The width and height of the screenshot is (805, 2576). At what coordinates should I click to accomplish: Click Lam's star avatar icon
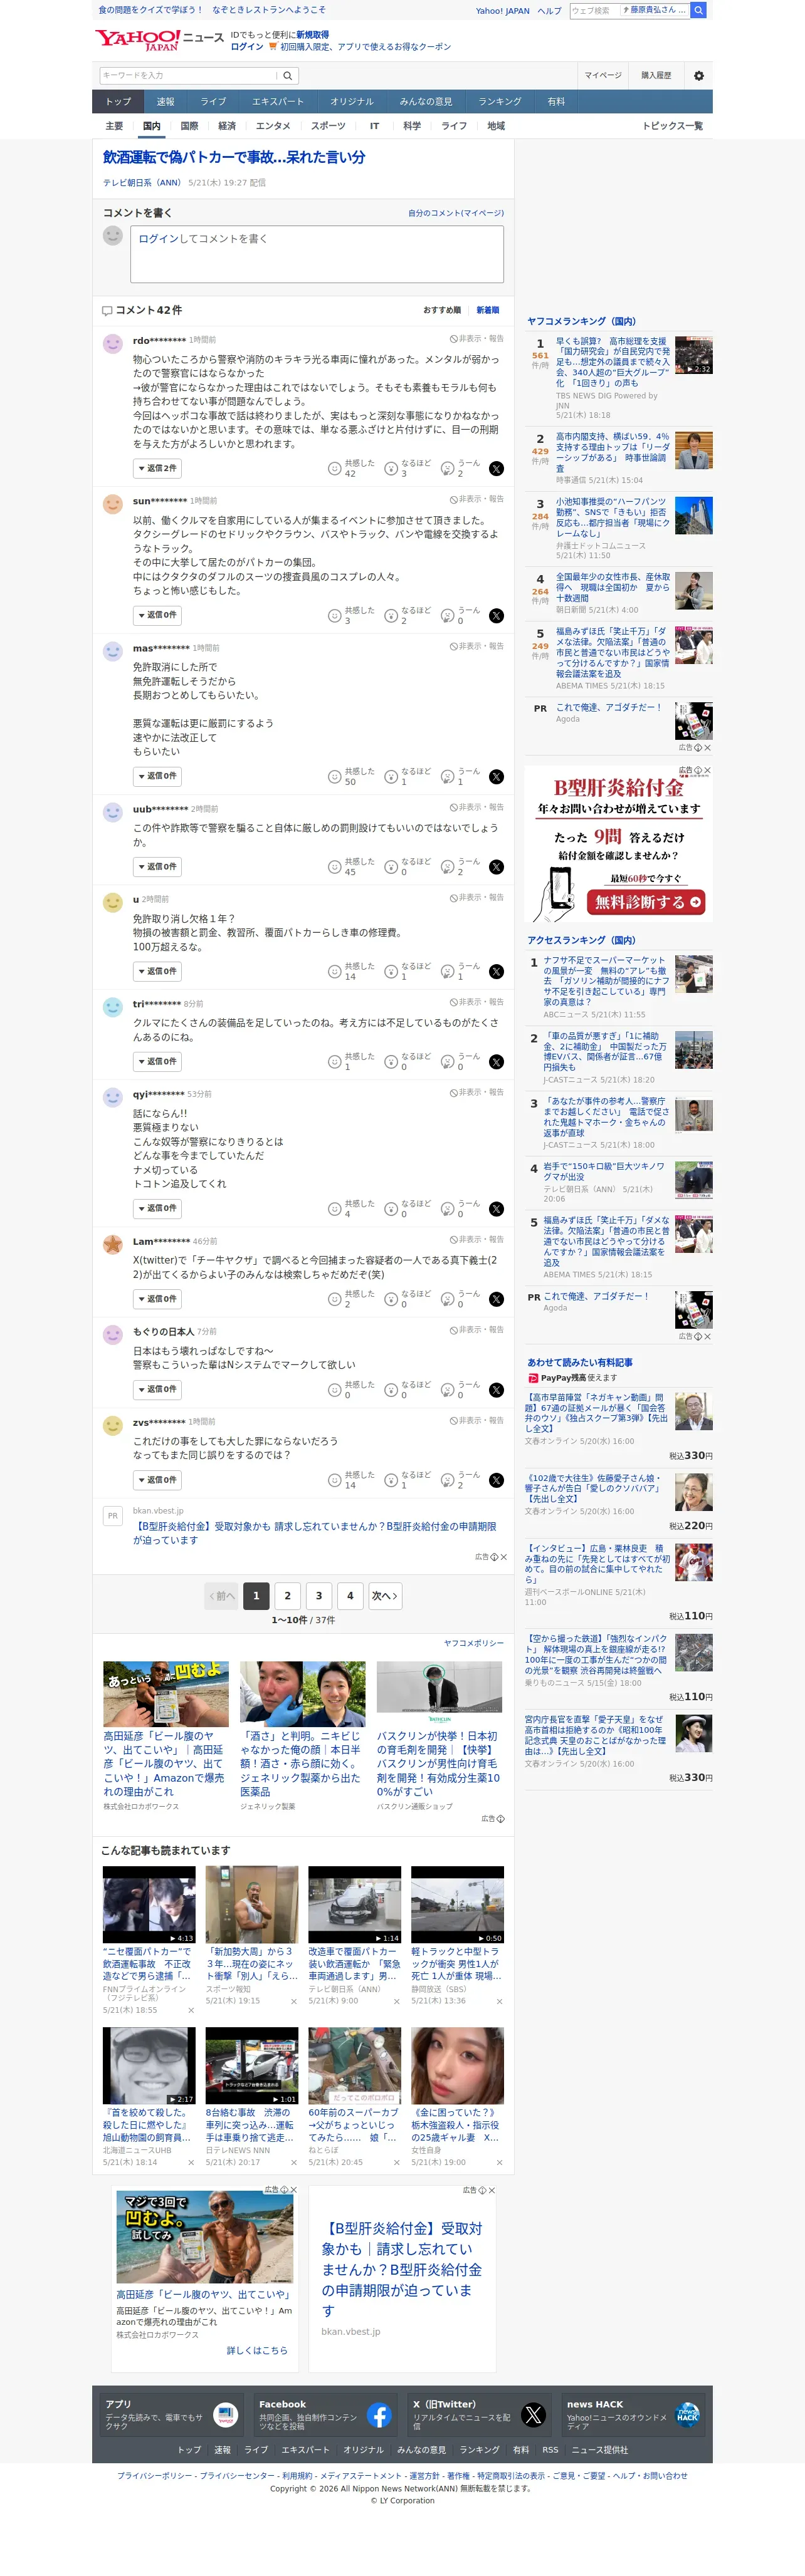click(113, 1245)
